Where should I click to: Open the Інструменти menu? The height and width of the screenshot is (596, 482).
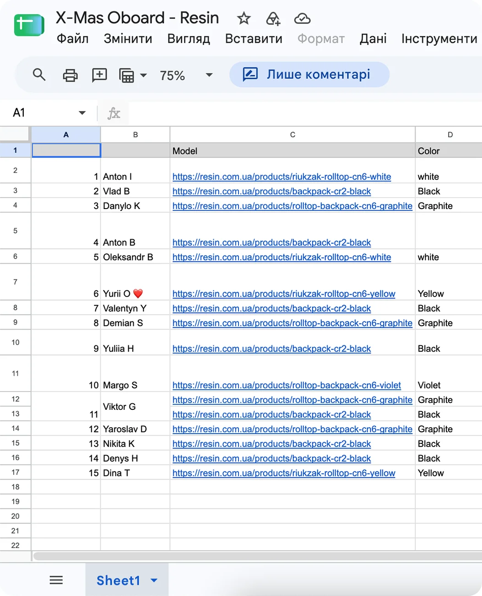coord(439,39)
